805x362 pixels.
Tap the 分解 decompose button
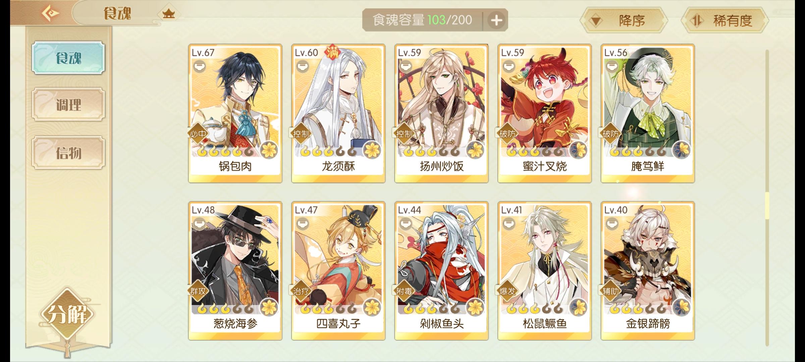[67, 314]
